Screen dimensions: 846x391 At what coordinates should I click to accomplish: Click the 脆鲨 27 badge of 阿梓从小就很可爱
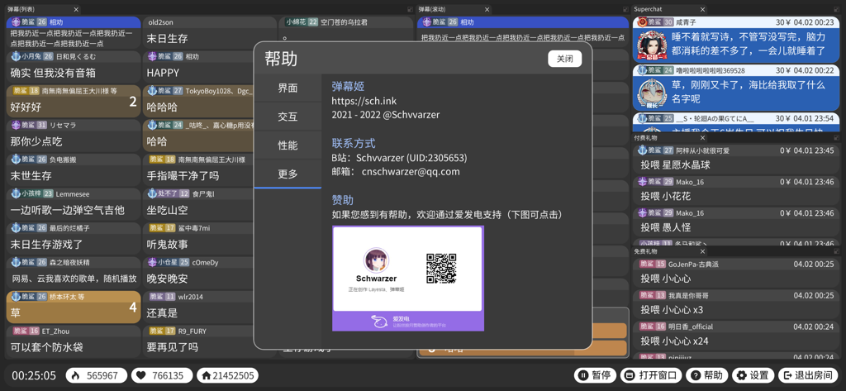655,150
